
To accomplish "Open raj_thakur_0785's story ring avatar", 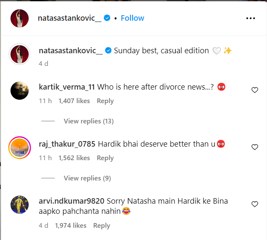I will pyautogui.click(x=19, y=147).
